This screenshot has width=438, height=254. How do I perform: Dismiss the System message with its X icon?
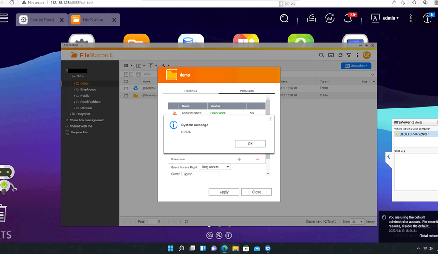pos(270,119)
